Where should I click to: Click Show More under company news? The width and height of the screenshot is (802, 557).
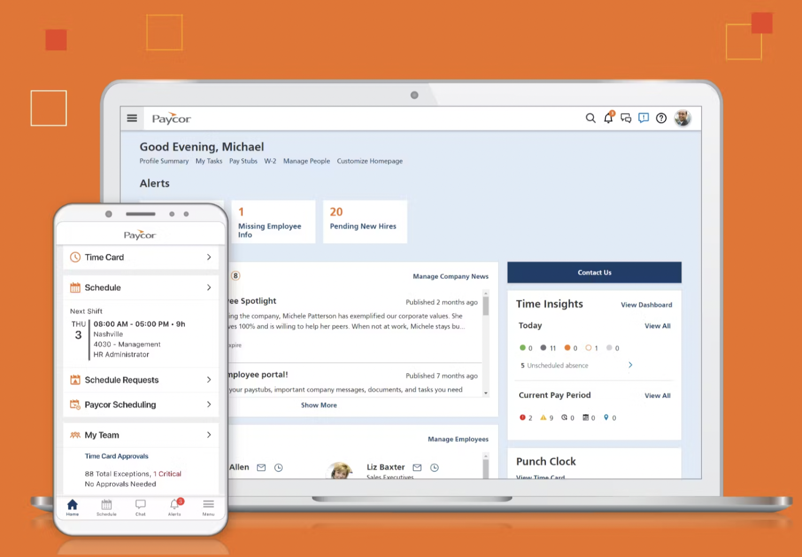(x=319, y=405)
